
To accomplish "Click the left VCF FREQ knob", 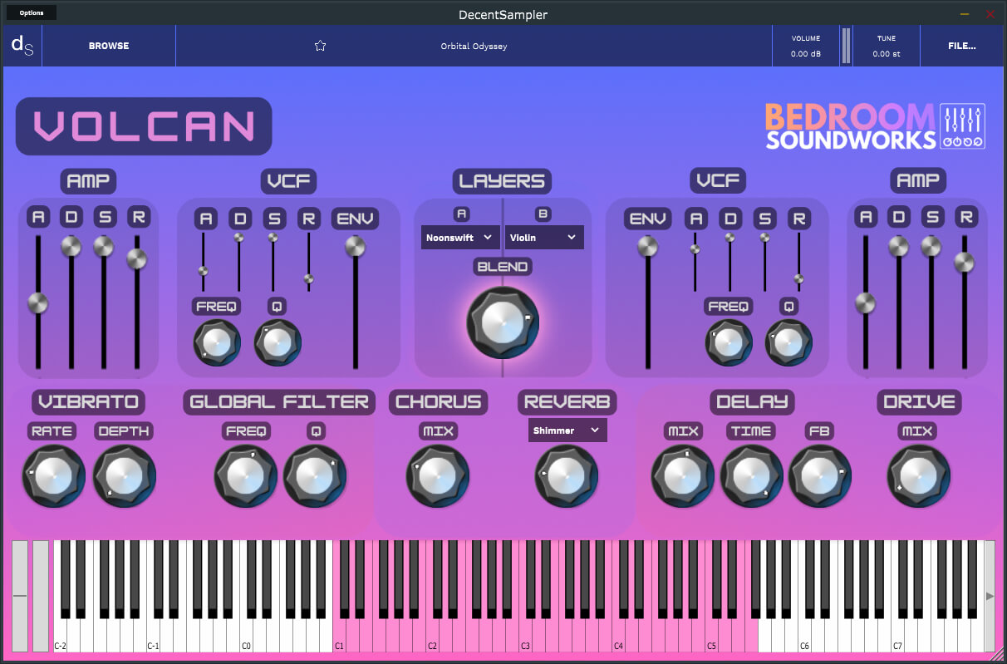I will (x=217, y=342).
